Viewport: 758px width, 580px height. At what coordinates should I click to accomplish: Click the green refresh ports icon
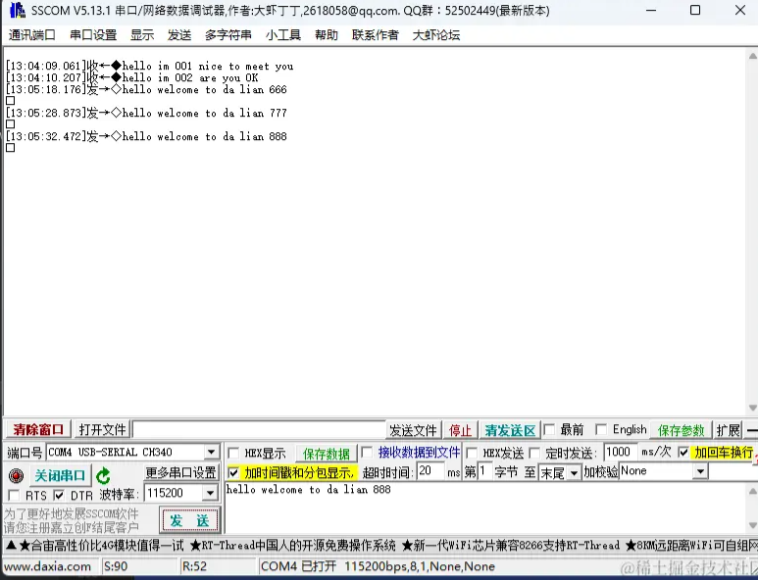coord(103,476)
